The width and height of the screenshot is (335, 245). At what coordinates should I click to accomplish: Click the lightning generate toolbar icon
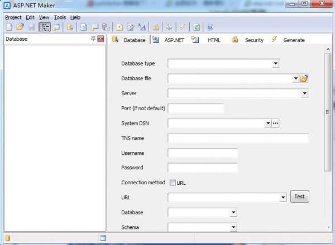(x=183, y=27)
